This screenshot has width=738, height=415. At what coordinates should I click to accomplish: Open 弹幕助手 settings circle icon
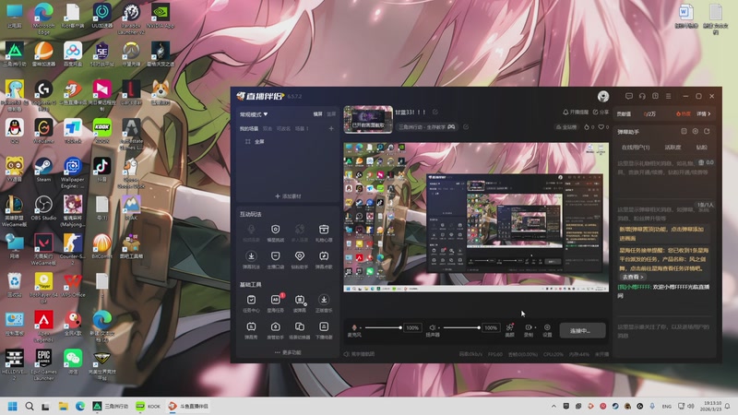click(x=696, y=131)
